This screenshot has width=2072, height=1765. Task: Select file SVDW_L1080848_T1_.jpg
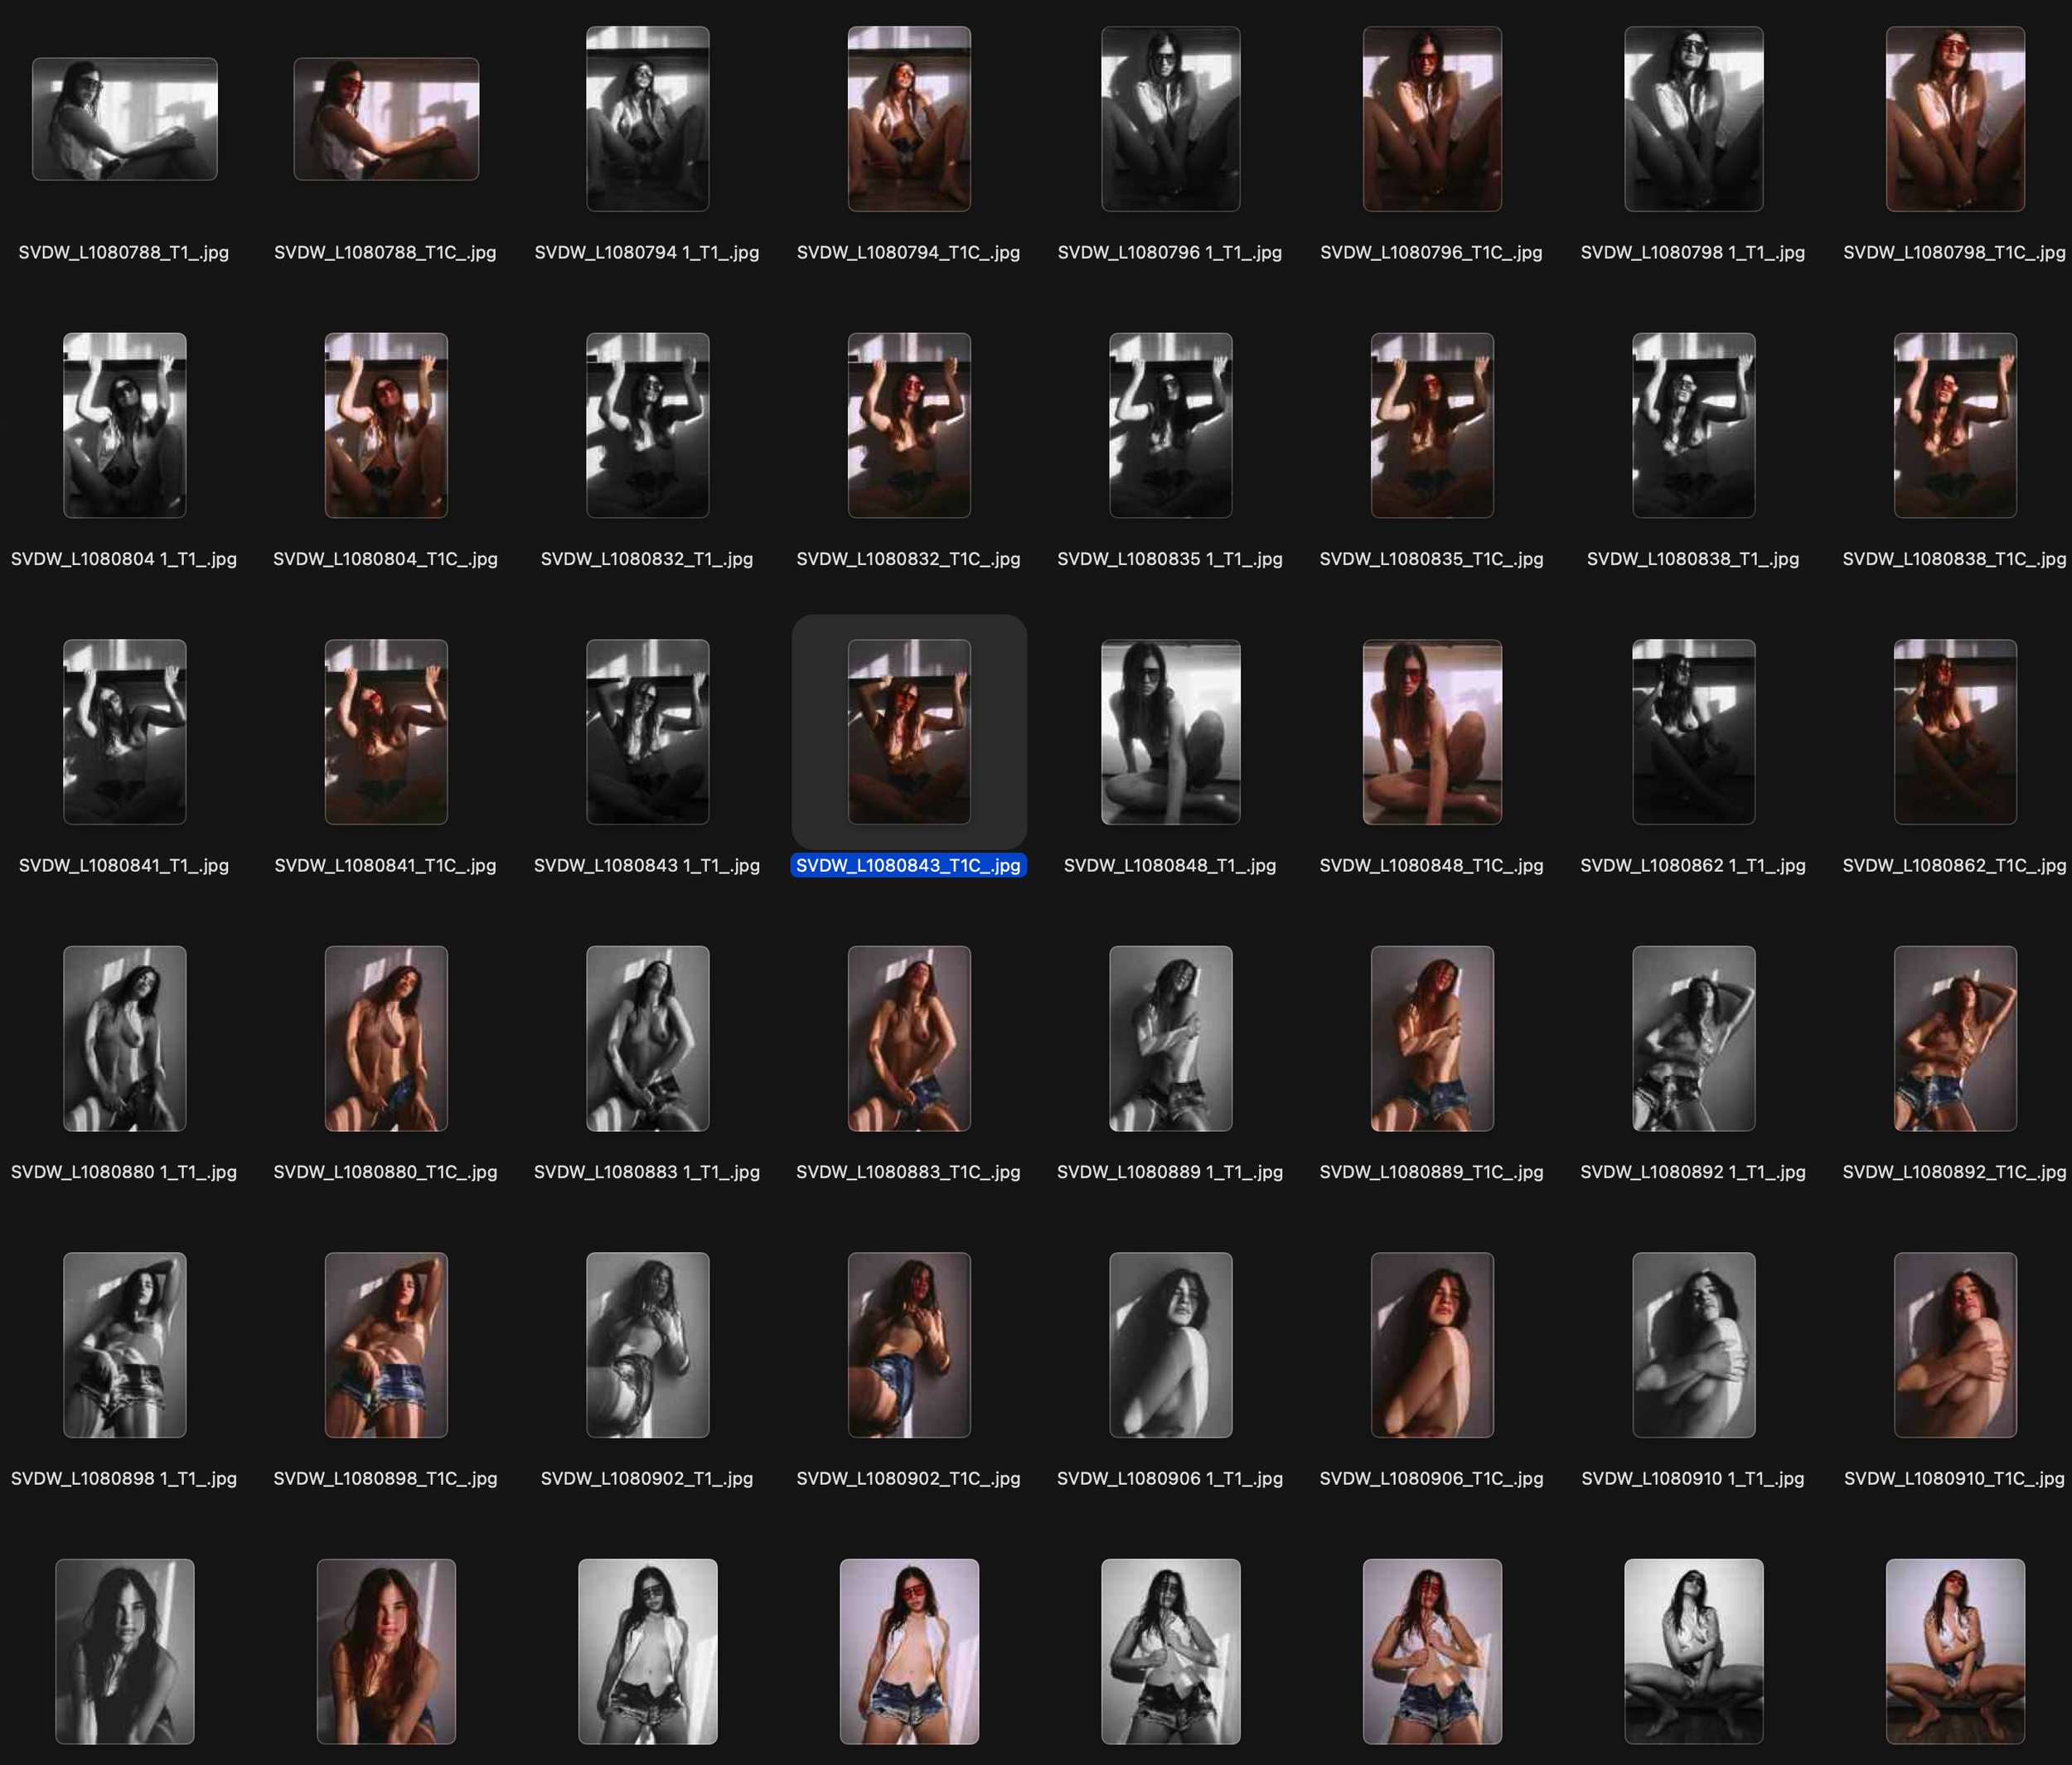point(1170,732)
